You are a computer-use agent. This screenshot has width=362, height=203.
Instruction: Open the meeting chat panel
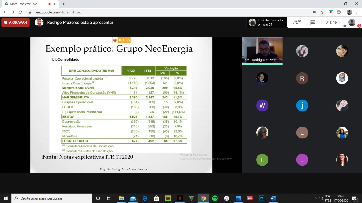point(313,22)
